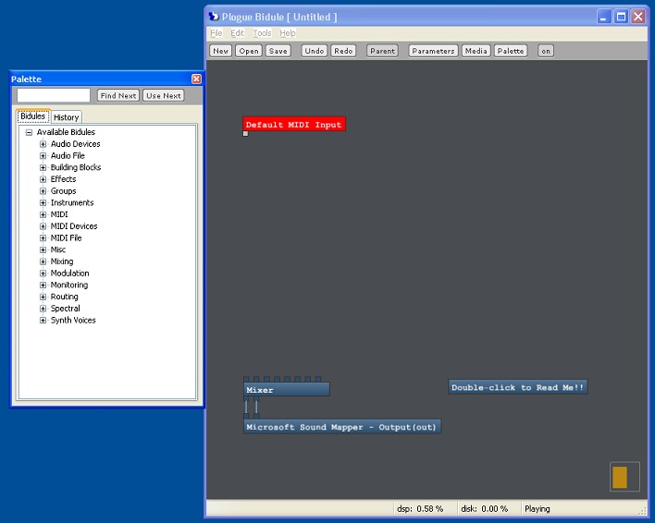Open the Edit menu
This screenshot has height=523, width=655.
[x=237, y=33]
